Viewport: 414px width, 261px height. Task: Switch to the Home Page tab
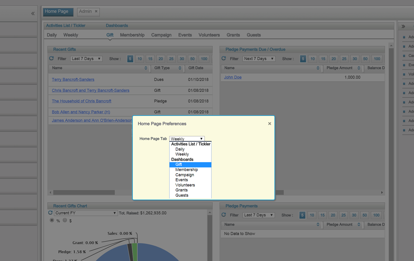pos(58,12)
